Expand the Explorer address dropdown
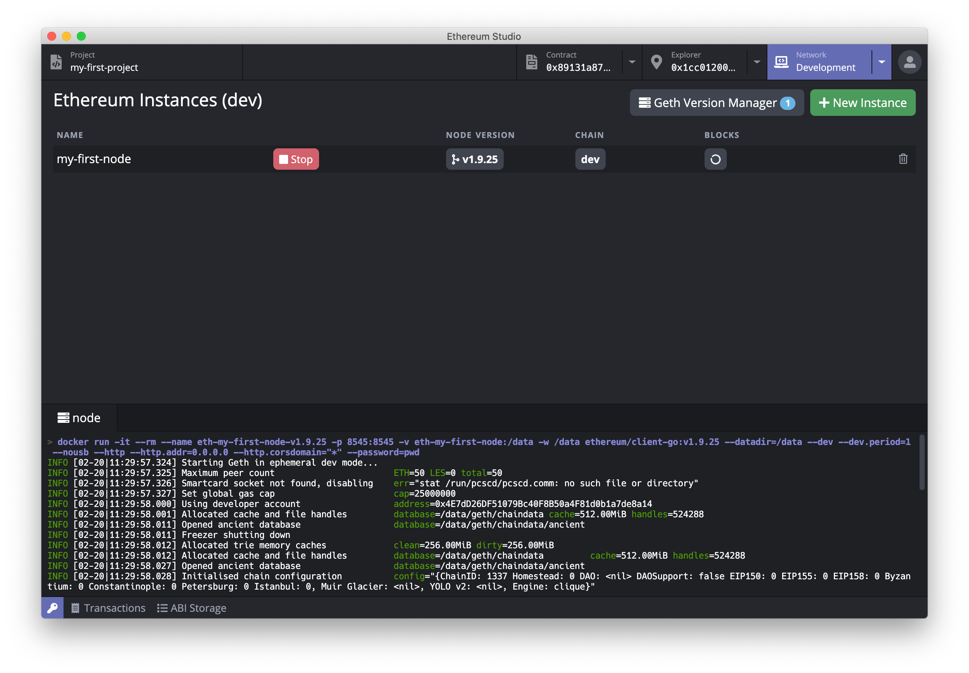Viewport: 969px width, 673px height. (757, 62)
